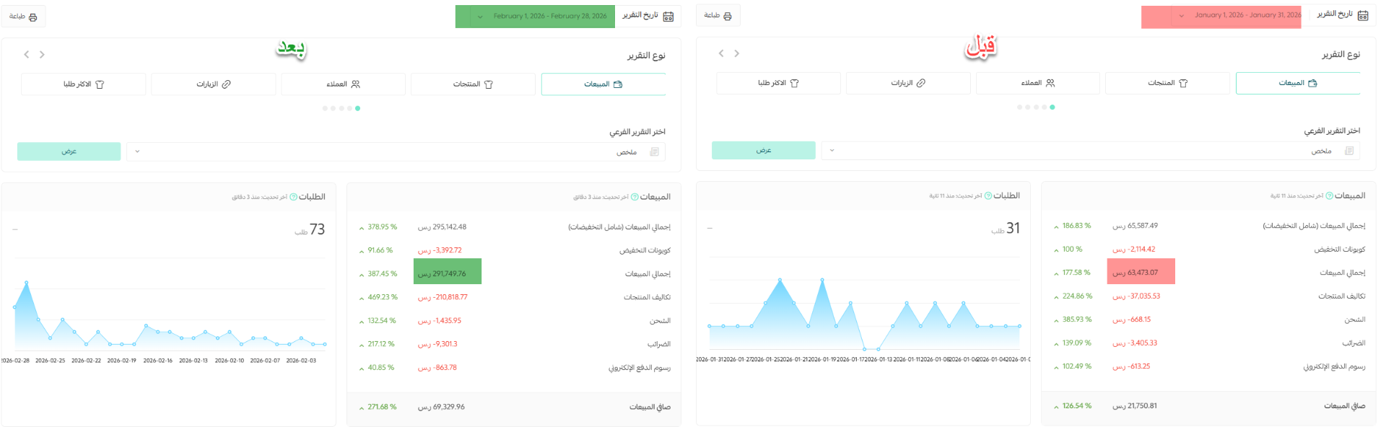Select the الزيارات tab in the February report
The height and width of the screenshot is (427, 1386).
click(213, 84)
